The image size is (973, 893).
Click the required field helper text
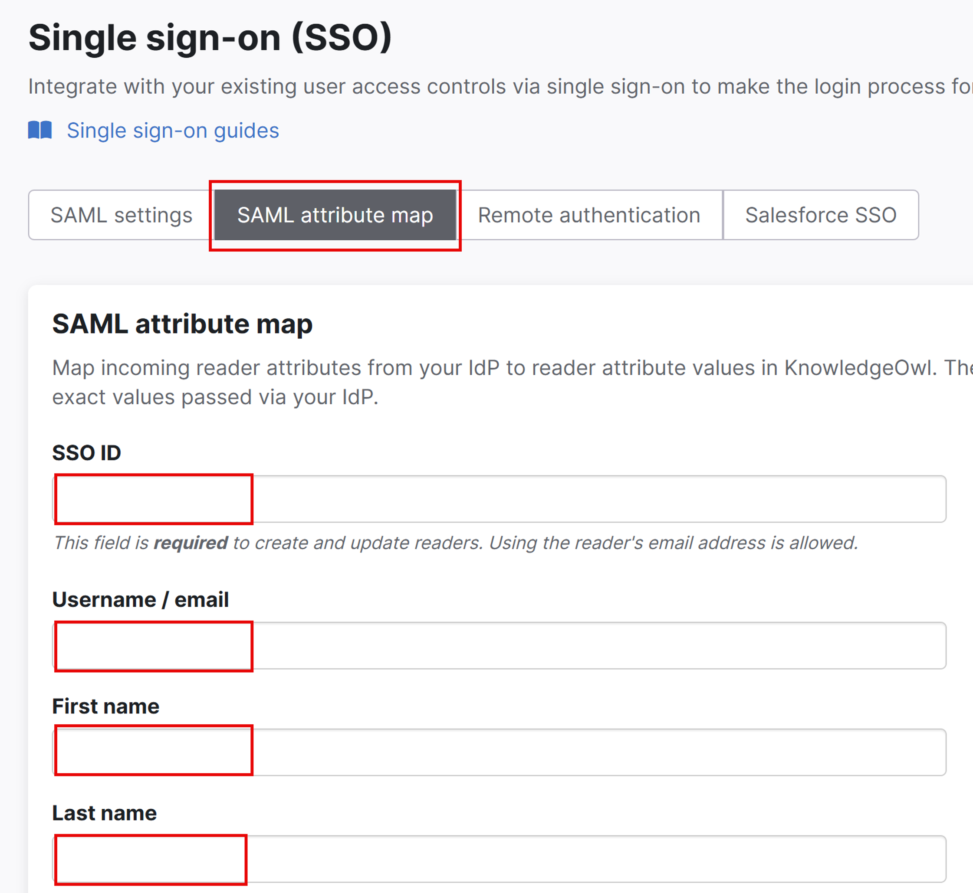coord(454,543)
